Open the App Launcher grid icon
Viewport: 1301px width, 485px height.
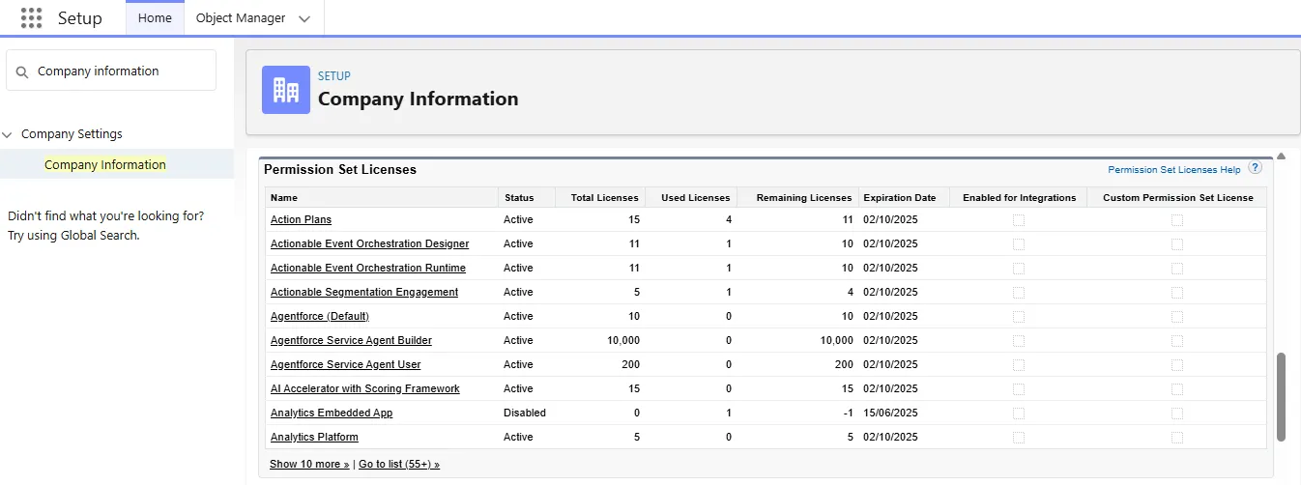[31, 18]
